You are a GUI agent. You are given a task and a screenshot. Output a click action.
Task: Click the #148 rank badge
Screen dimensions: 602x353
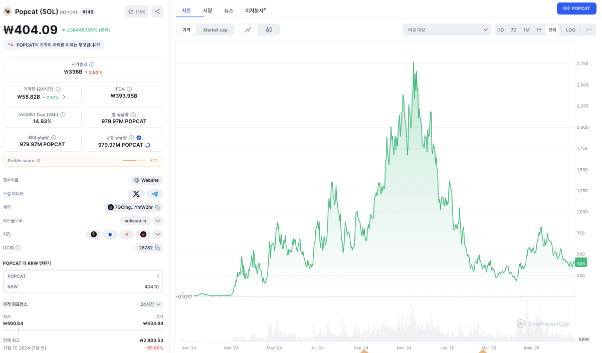(x=88, y=12)
